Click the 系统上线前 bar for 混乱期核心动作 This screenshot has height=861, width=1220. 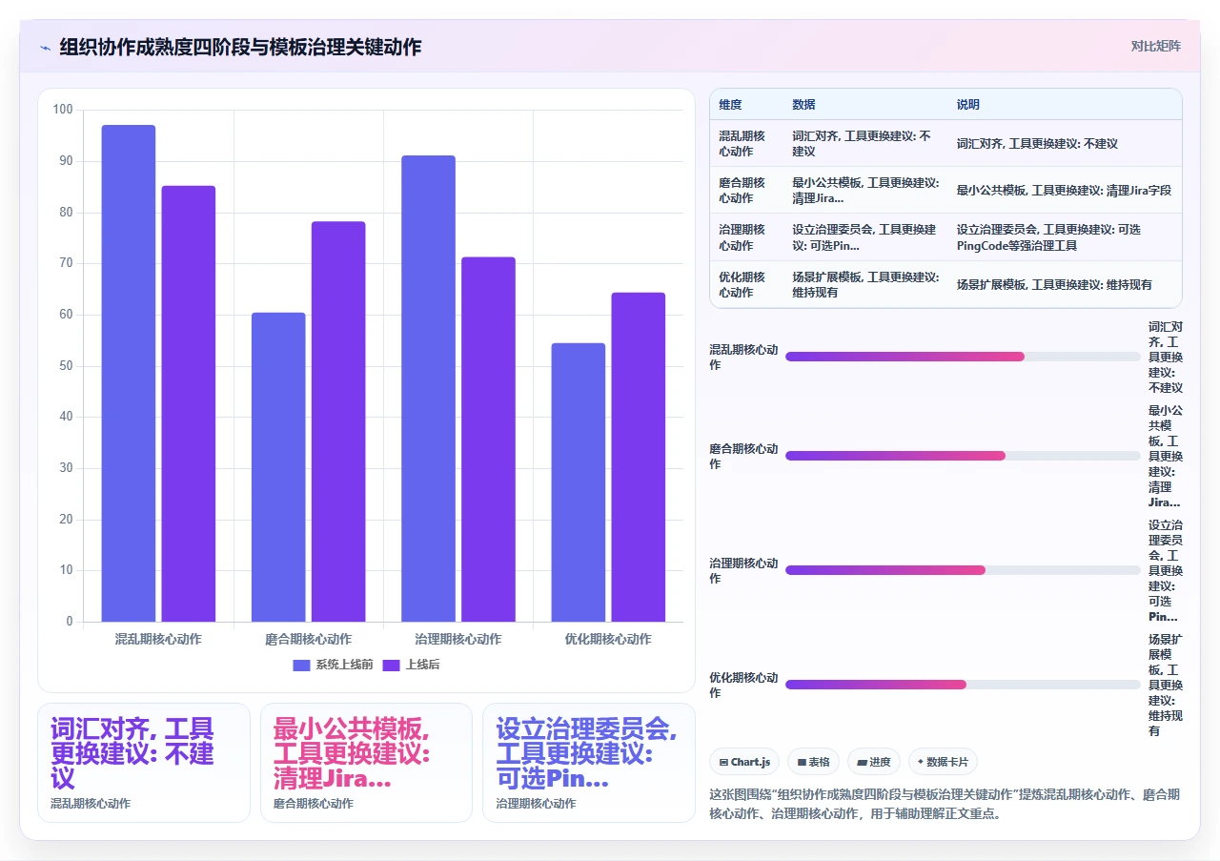[x=128, y=373]
